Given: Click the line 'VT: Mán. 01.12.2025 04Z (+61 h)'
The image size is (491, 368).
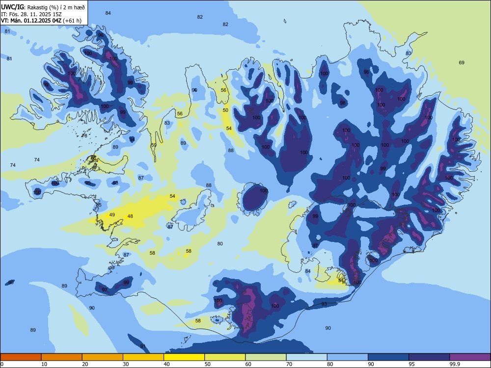Looking at the screenshot, I should (41, 21).
